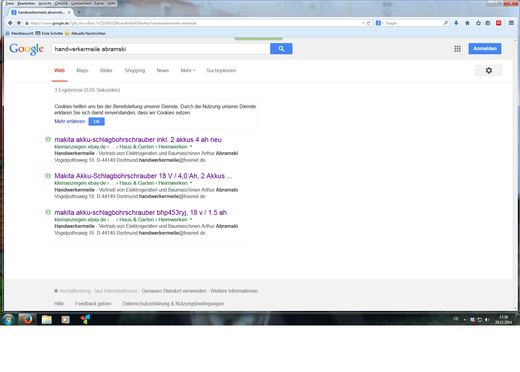The width and height of the screenshot is (520, 372).
Task: Open the Lesezeichen menu
Action: pos(81,3)
